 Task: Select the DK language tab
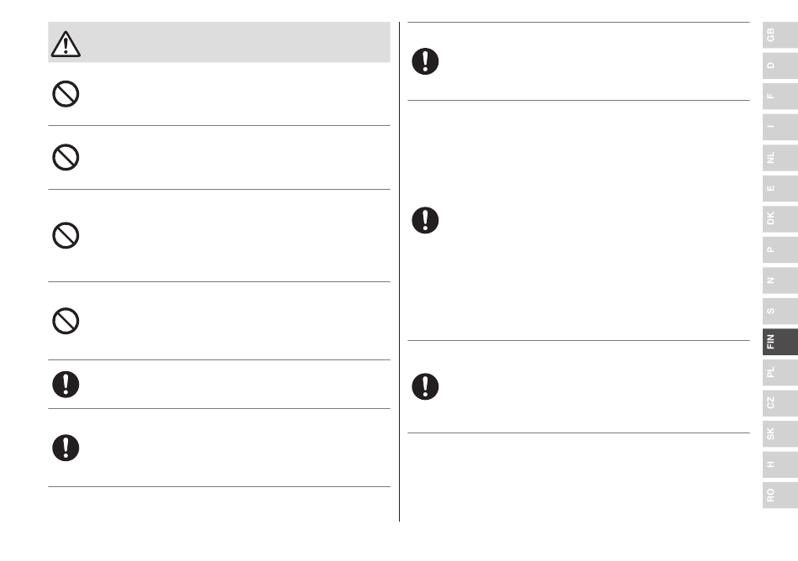(x=780, y=218)
